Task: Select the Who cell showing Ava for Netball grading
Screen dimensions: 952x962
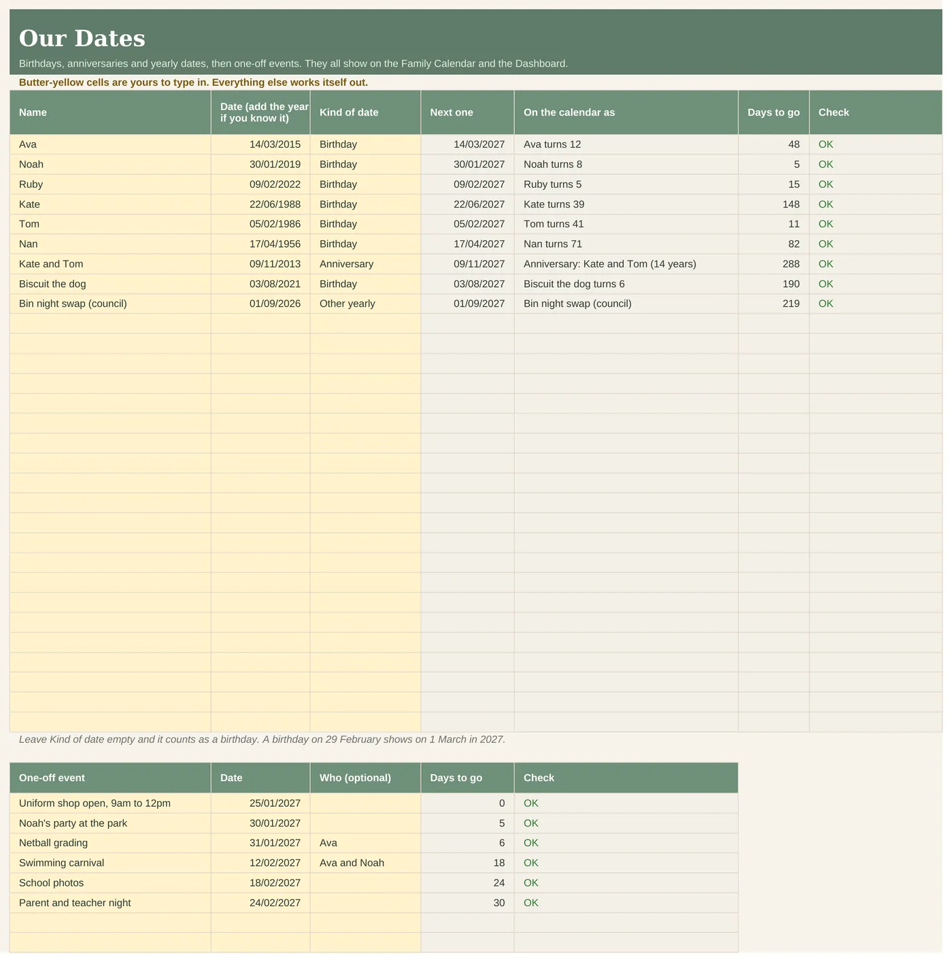Action: 365,844
